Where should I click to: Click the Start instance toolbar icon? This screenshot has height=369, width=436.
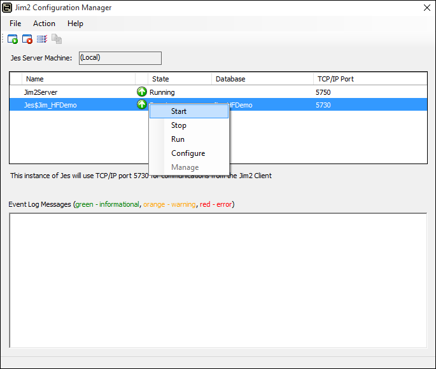click(13, 39)
